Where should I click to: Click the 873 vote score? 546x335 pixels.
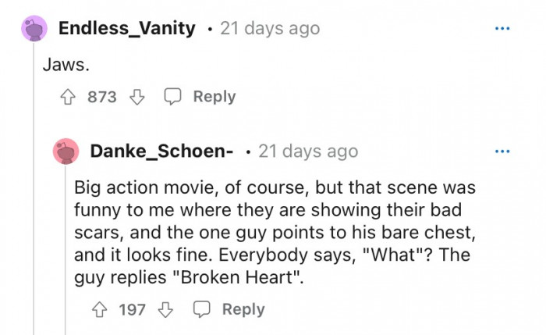102,97
